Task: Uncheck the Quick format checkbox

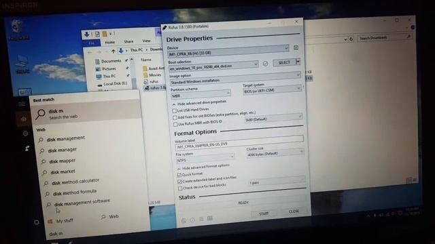Action: click(x=179, y=175)
